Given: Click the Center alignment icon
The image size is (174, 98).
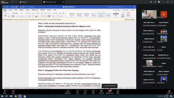Looking at the screenshot, I should point(44,16).
